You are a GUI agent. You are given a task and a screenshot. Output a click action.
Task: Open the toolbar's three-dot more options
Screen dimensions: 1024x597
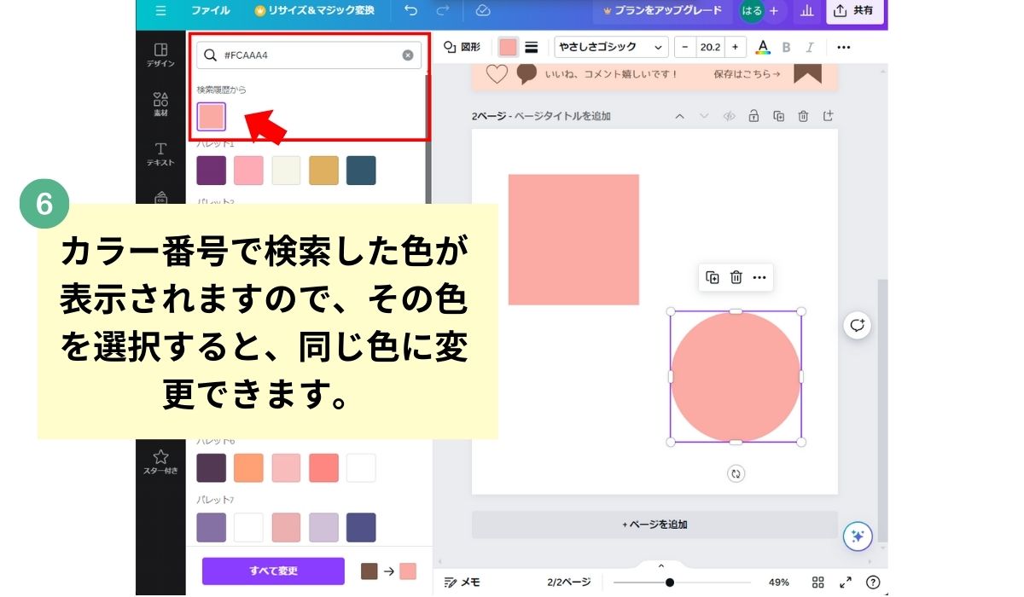click(843, 48)
